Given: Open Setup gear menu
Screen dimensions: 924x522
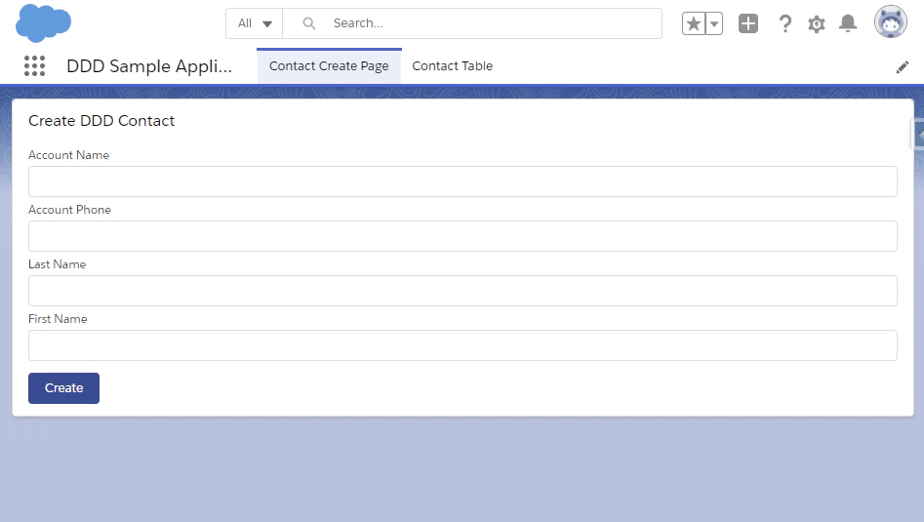Looking at the screenshot, I should click(x=816, y=24).
